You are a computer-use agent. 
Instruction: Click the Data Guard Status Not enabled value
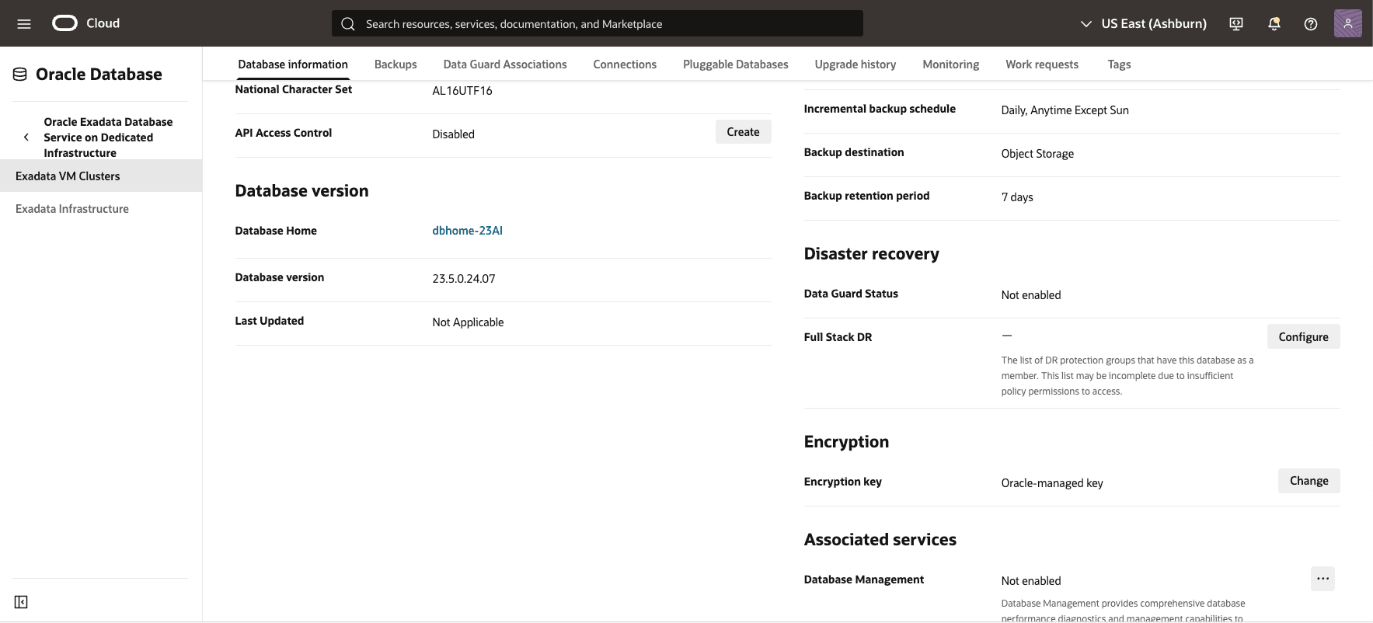1030,295
